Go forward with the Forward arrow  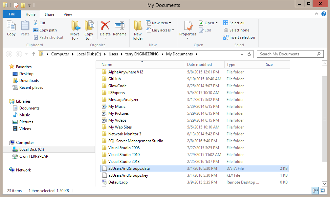click(19, 54)
